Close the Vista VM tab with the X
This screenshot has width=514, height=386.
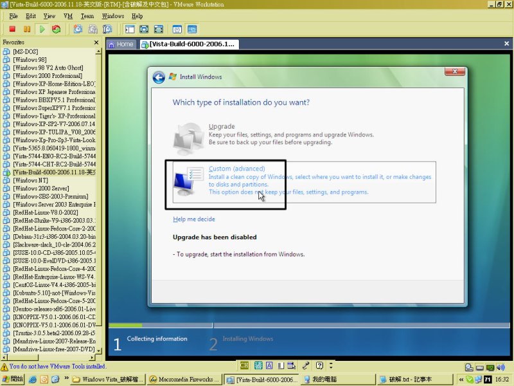pyautogui.click(x=506, y=44)
